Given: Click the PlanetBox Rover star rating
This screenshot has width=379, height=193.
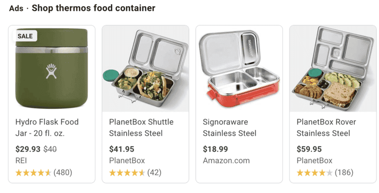Looking at the screenshot, I should [315, 173].
